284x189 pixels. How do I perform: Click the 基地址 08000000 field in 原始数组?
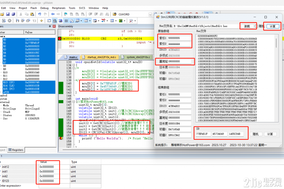point(180,61)
